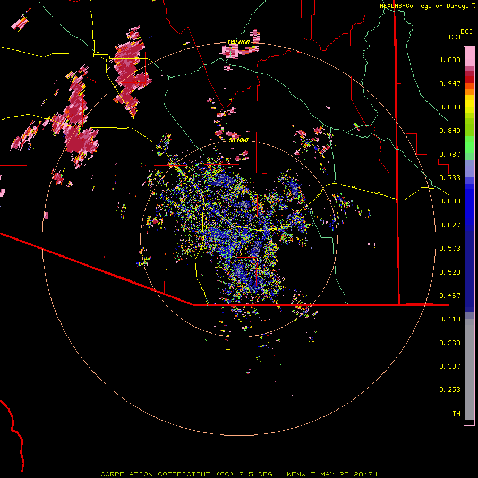The width and height of the screenshot is (478, 478).
Task: Select the 0.787 scale value
Action: pos(450,154)
